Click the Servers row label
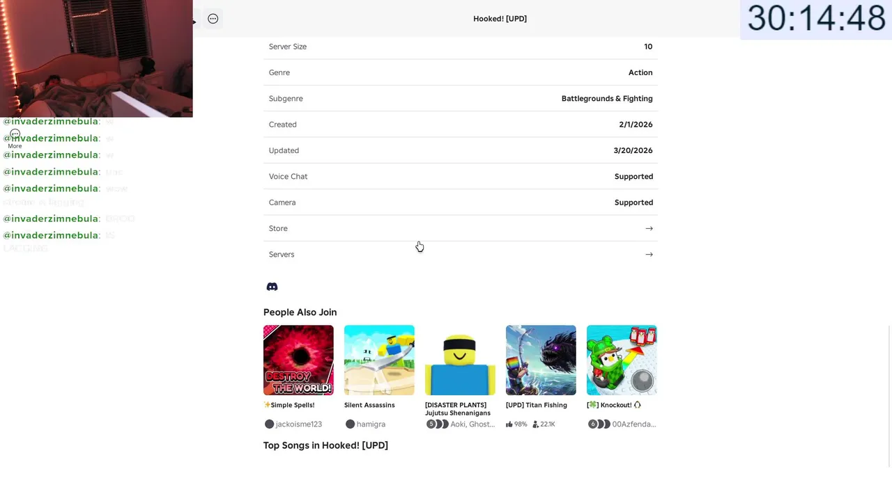 (282, 254)
